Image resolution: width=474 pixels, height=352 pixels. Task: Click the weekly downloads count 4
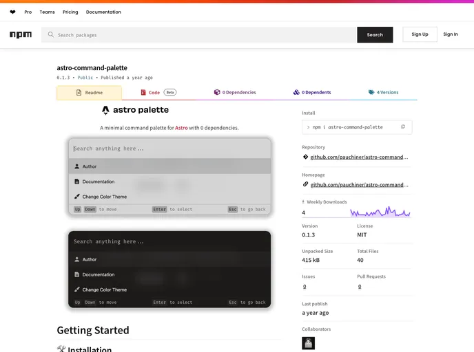pos(304,212)
